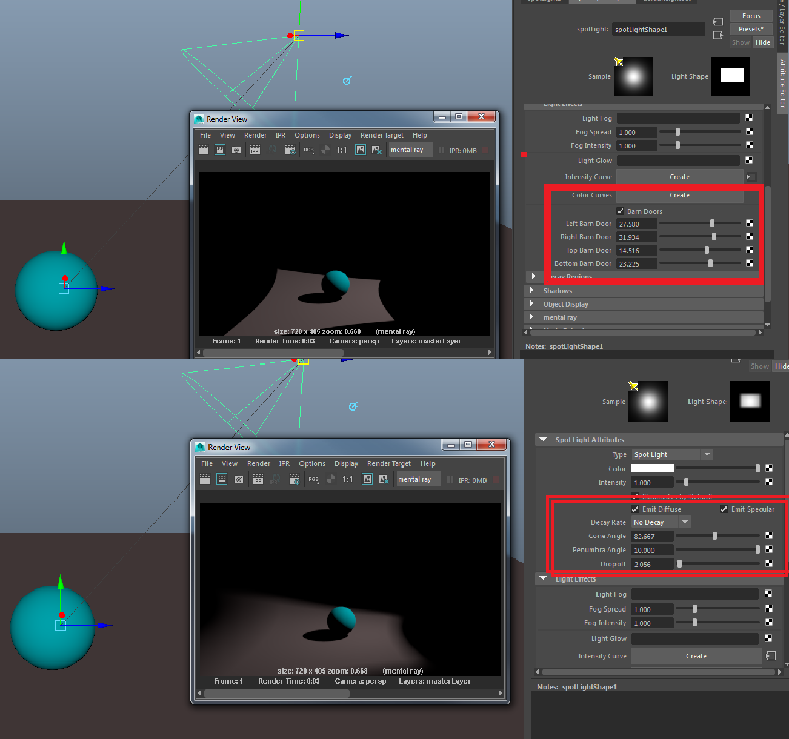Click Render Region icon in upper Render View
The width and height of the screenshot is (789, 739).
click(x=220, y=150)
